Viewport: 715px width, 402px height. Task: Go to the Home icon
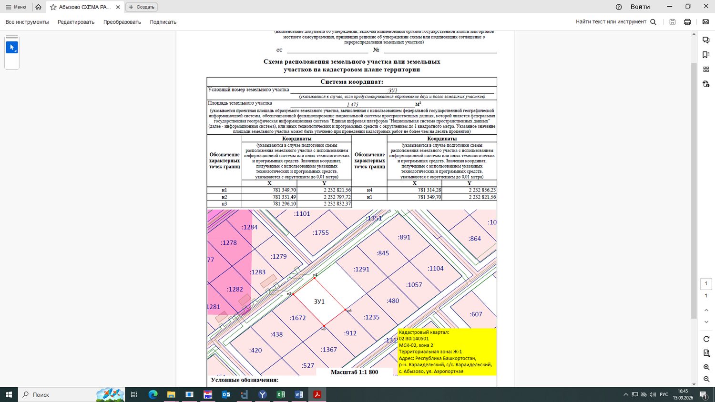38,7
